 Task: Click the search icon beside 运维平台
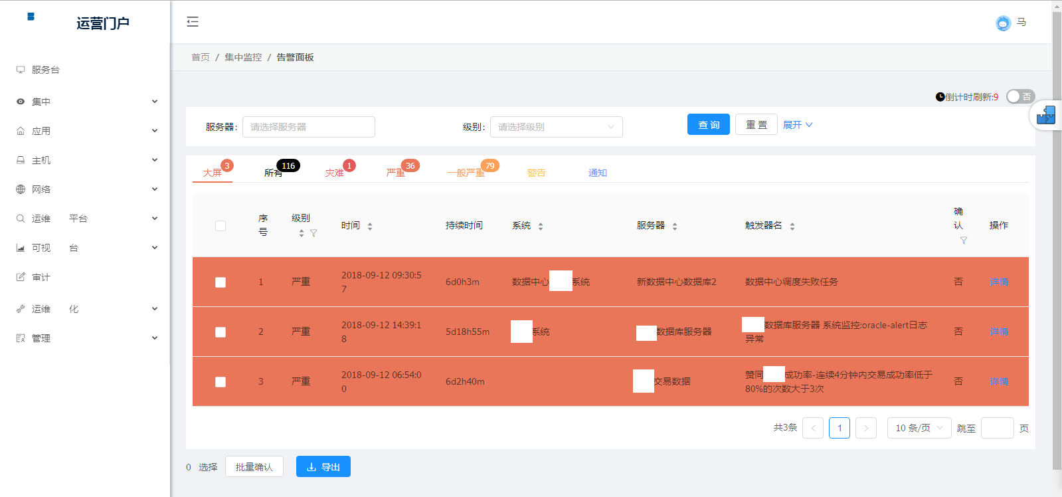pyautogui.click(x=21, y=219)
